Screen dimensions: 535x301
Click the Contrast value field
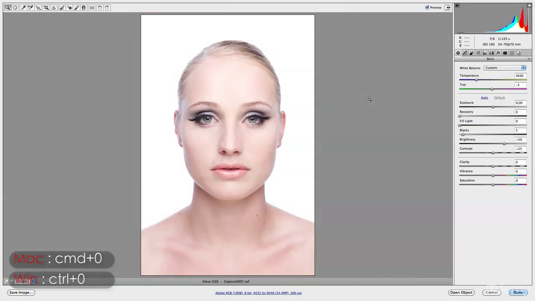pos(520,149)
